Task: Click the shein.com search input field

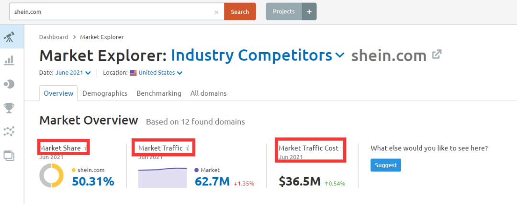Action: point(110,12)
